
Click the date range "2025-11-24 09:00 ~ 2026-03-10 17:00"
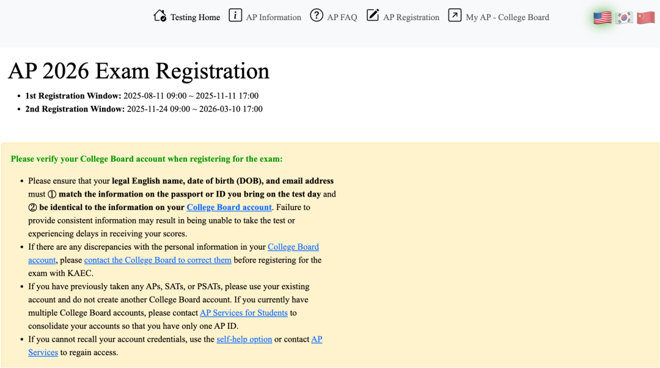tap(195, 109)
